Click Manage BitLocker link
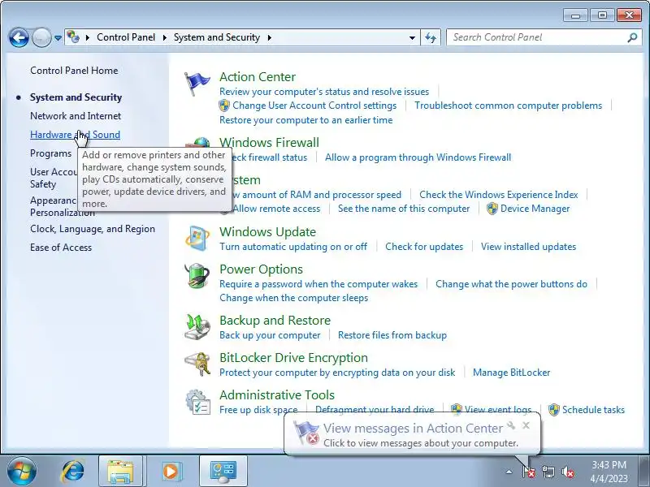This screenshot has width=650, height=487. point(512,373)
